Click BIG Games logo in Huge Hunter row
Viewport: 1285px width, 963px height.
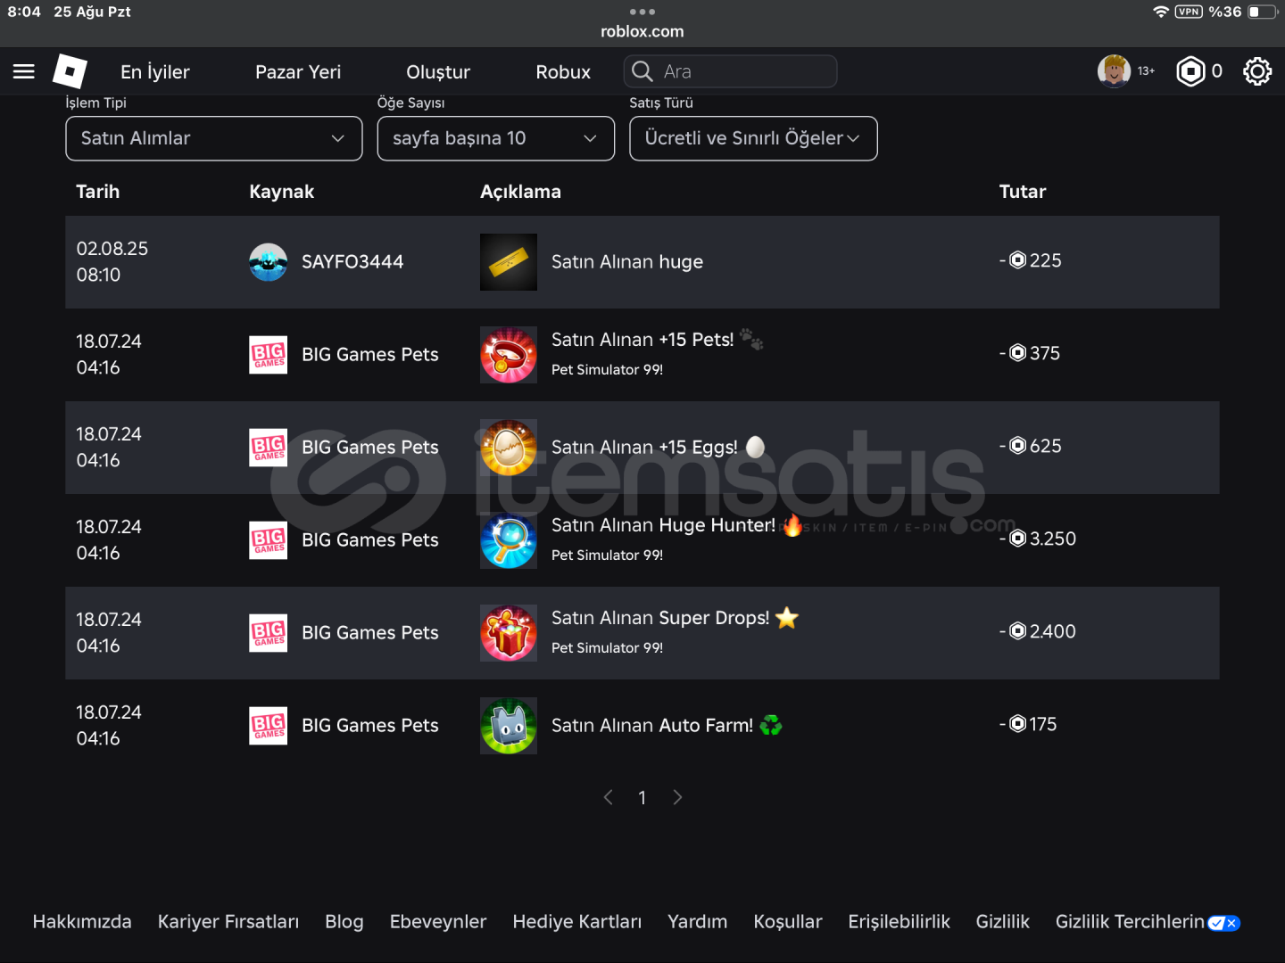pyautogui.click(x=268, y=540)
